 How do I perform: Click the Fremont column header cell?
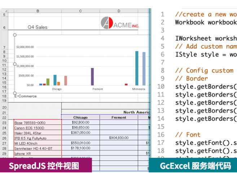(x=119, y=118)
